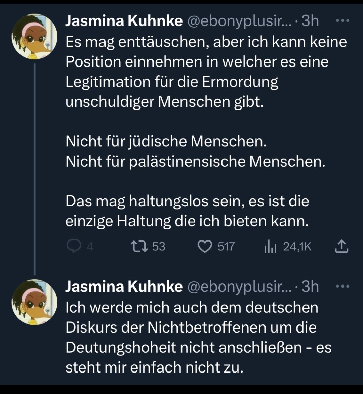The width and height of the screenshot is (363, 394).
Task: Click the 3h timestamp on second tweet
Action: pos(310,287)
